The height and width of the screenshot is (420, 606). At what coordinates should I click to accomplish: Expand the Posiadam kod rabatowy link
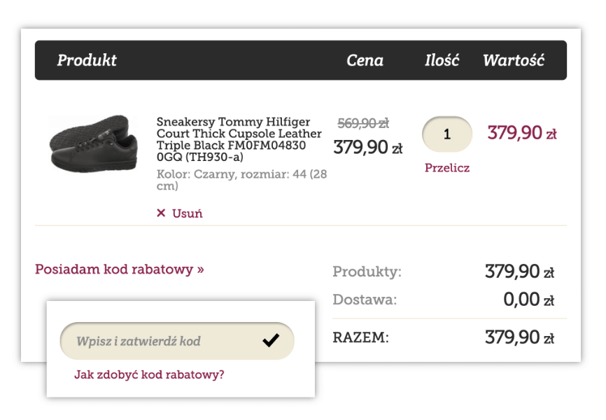tap(120, 269)
